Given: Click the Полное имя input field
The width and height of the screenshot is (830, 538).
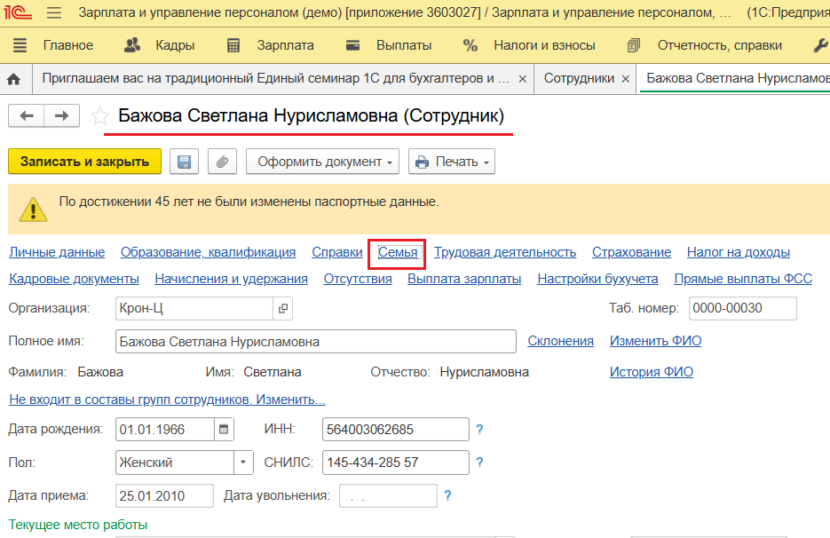Looking at the screenshot, I should tap(315, 342).
